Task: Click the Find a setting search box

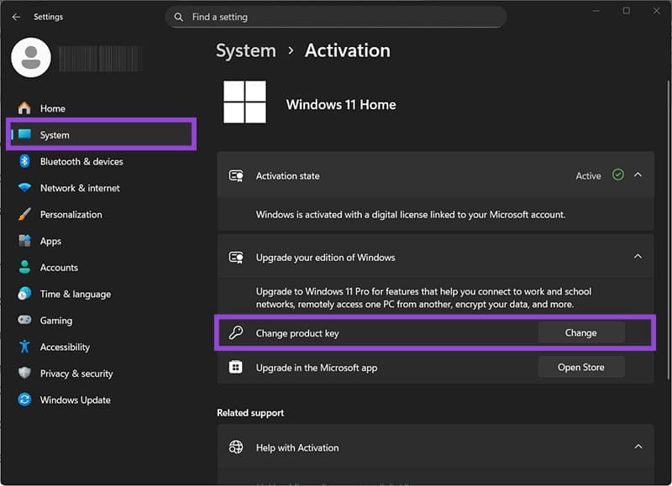Action: [336, 17]
